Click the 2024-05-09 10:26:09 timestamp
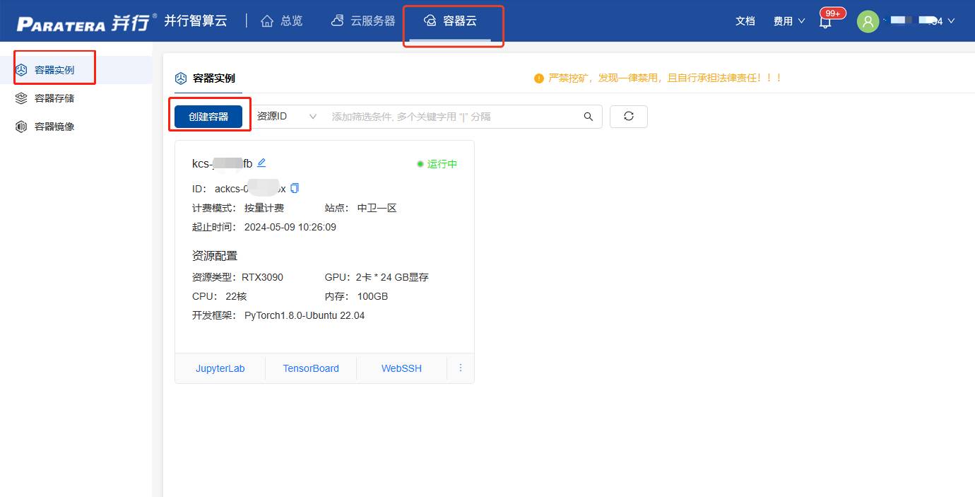The height and width of the screenshot is (497, 975). click(x=290, y=227)
